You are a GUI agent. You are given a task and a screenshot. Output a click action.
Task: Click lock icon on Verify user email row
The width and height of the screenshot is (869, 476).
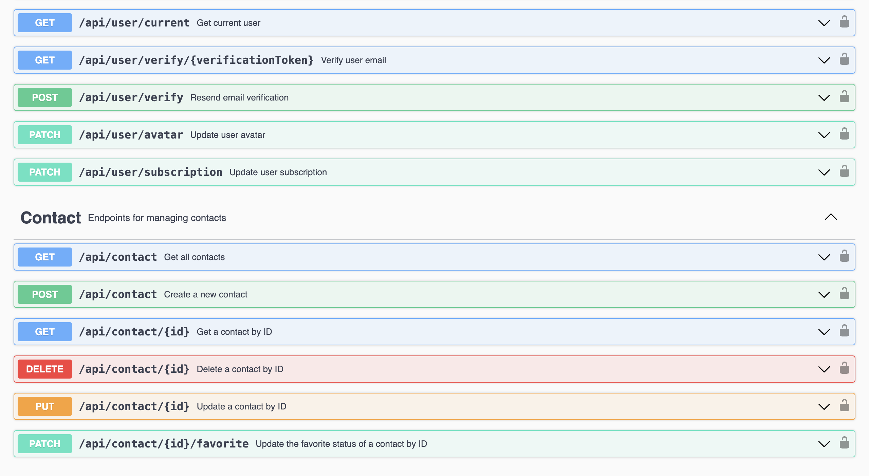[x=844, y=59]
